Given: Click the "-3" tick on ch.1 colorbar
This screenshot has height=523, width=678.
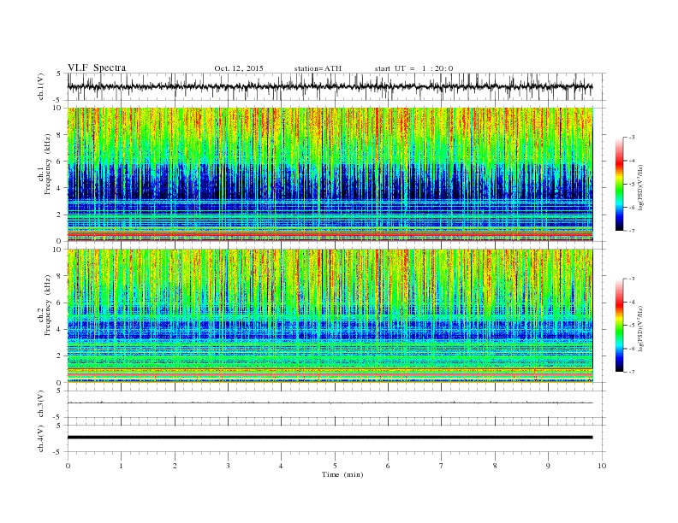Looking at the screenshot, I should coord(631,138).
